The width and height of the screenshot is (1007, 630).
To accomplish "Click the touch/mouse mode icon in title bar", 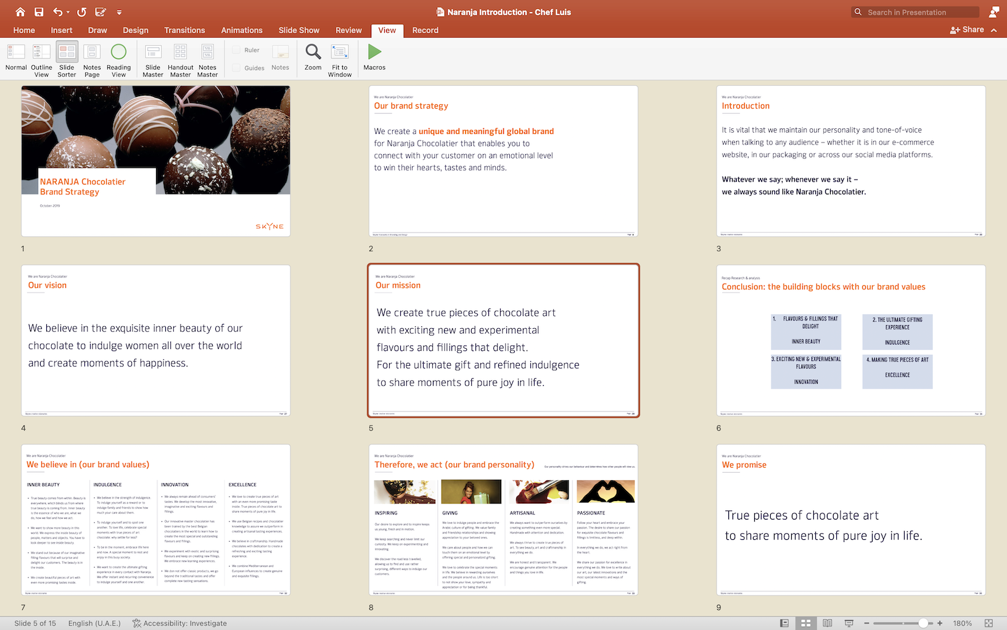I will pyautogui.click(x=101, y=12).
